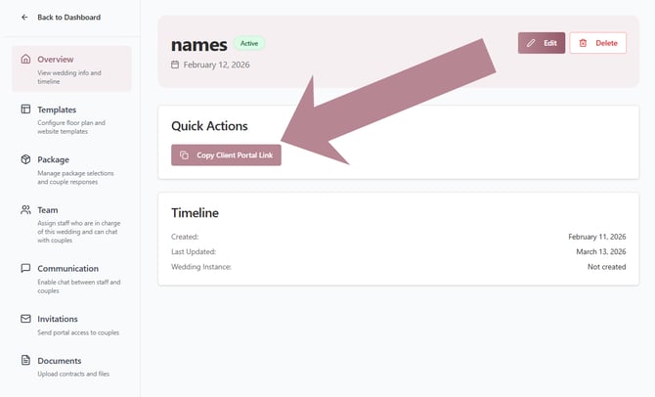Click the pencil icon on Edit
This screenshot has height=397, width=655.
tap(531, 43)
